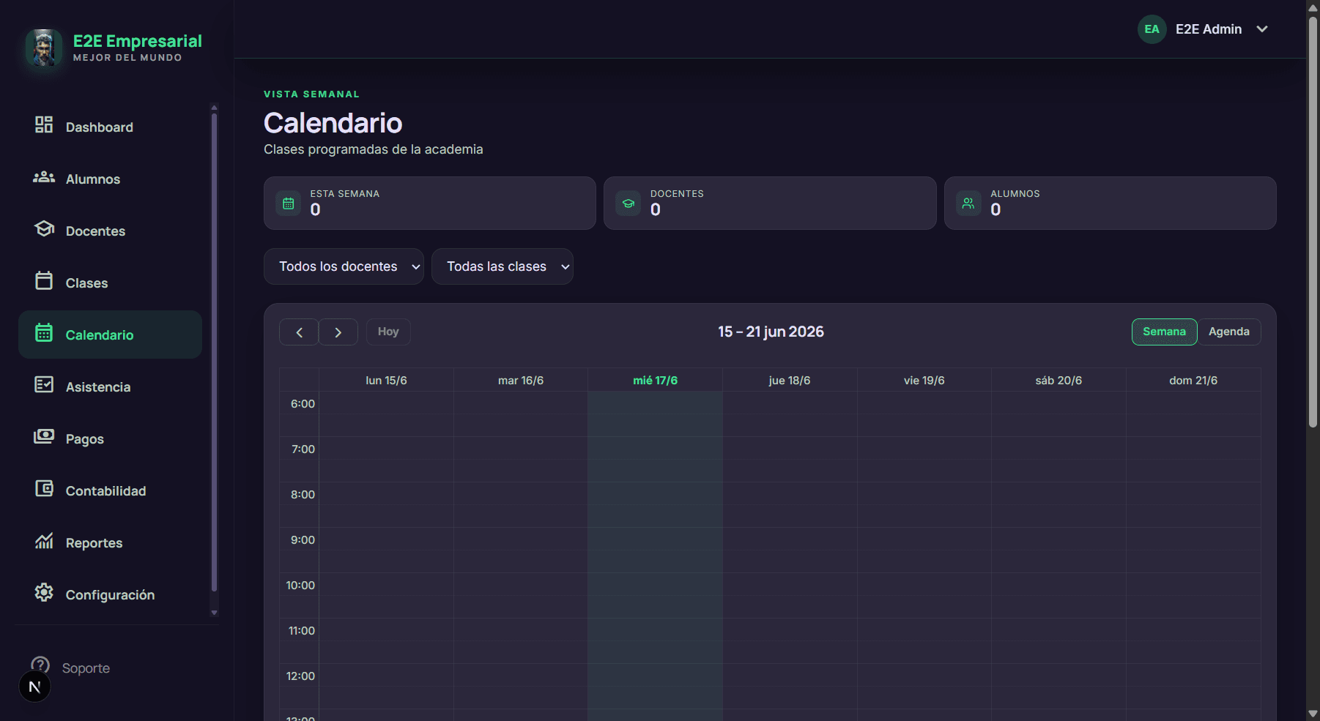Select the jue 18/6 column header
The width and height of the screenshot is (1320, 721).
pos(790,381)
